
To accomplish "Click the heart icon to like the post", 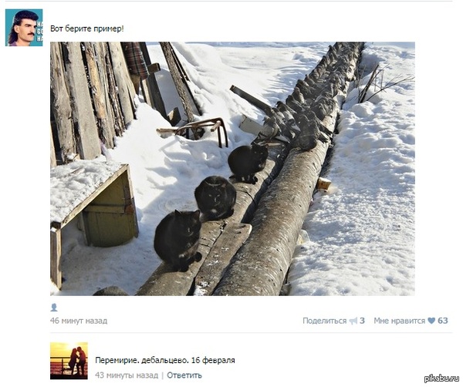I will [x=431, y=321].
